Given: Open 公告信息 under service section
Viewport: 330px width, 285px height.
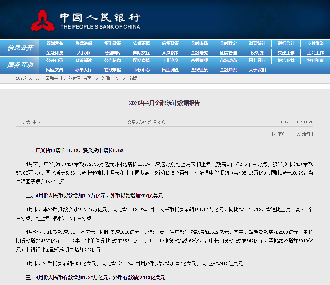Looking at the screenshot, I should click(x=113, y=61).
